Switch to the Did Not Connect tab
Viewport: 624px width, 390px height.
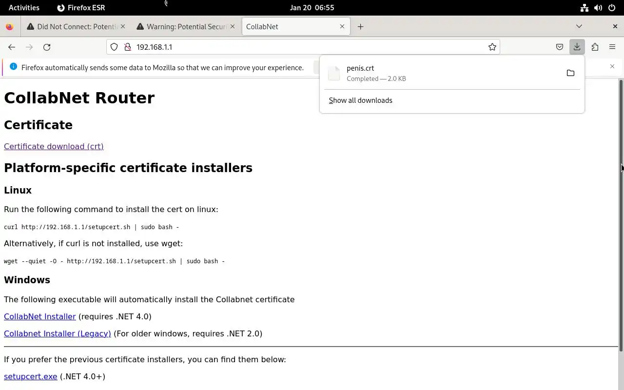pyautogui.click(x=77, y=26)
